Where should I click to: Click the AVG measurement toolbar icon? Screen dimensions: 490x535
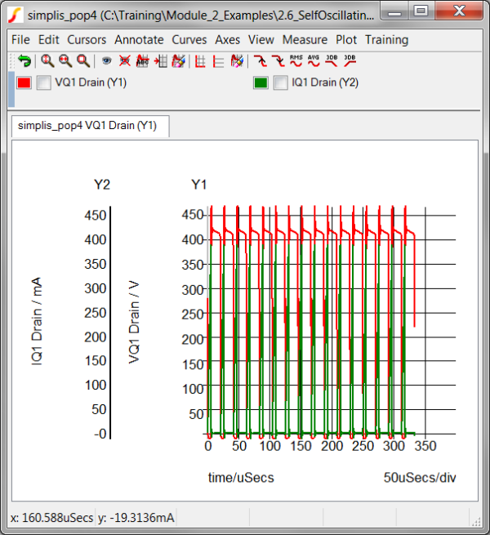(x=314, y=60)
